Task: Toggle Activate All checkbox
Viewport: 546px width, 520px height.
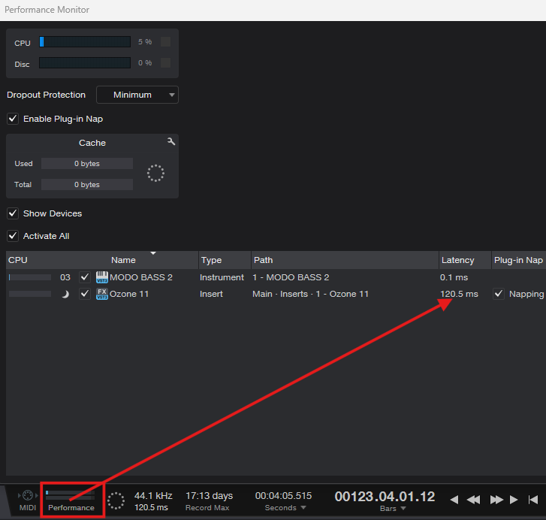Action: tap(13, 236)
